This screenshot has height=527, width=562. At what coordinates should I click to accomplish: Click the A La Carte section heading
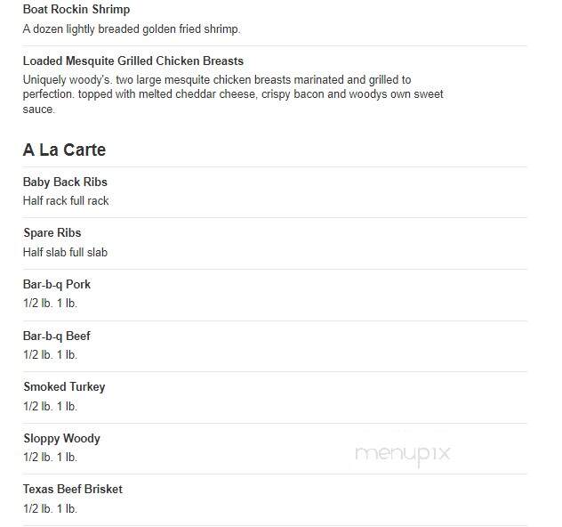[65, 150]
